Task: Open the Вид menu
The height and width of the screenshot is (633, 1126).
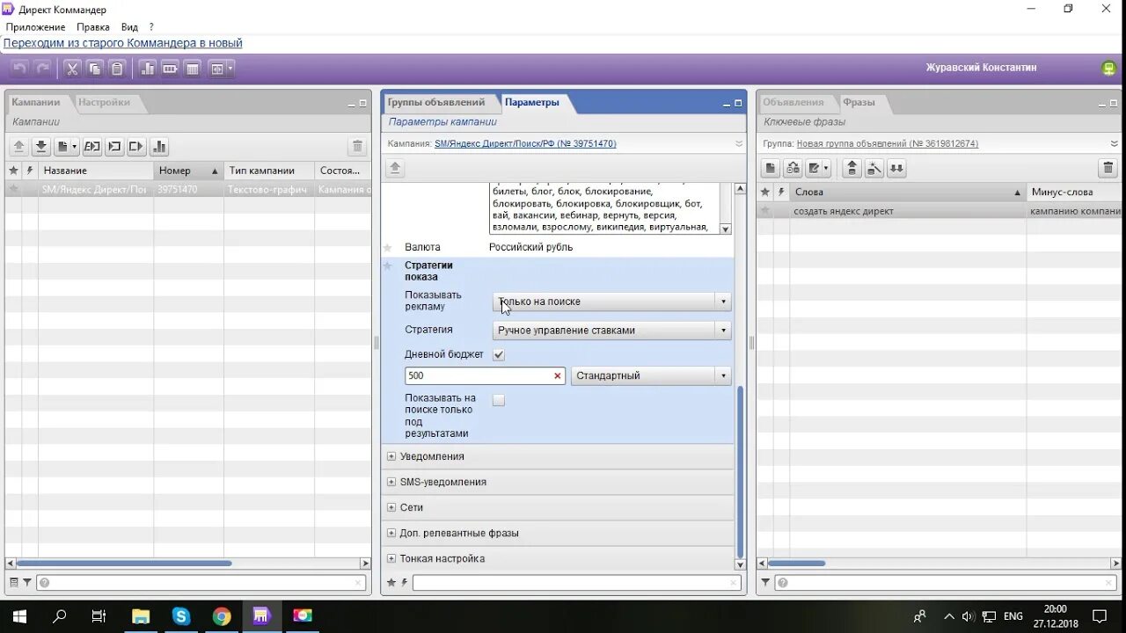Action: 129,27
